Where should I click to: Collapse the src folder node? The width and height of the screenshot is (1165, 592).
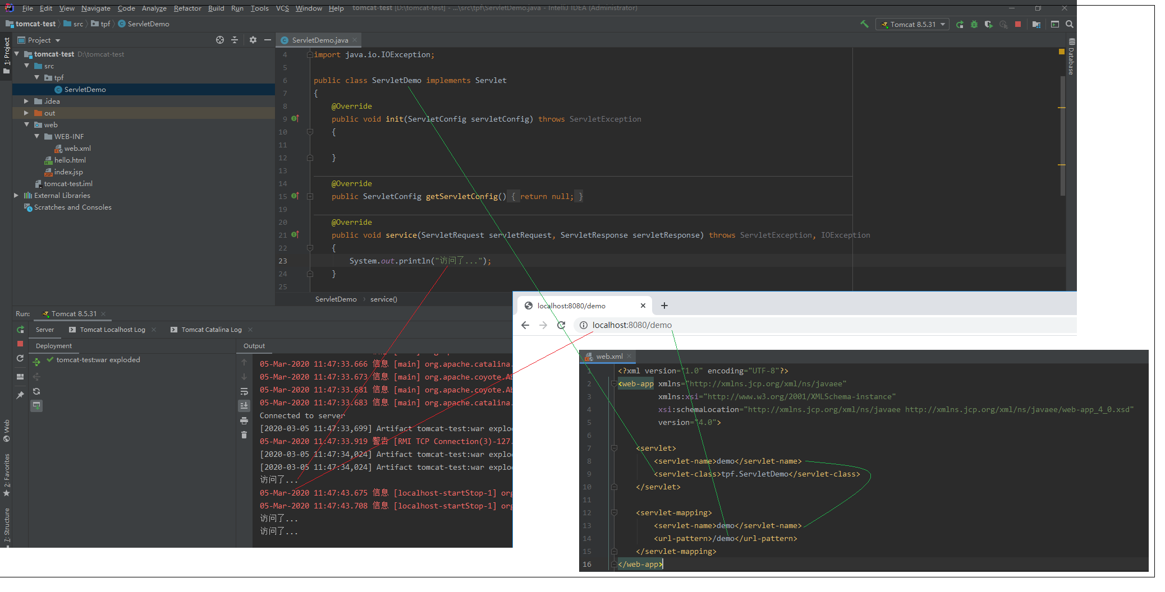pos(27,66)
